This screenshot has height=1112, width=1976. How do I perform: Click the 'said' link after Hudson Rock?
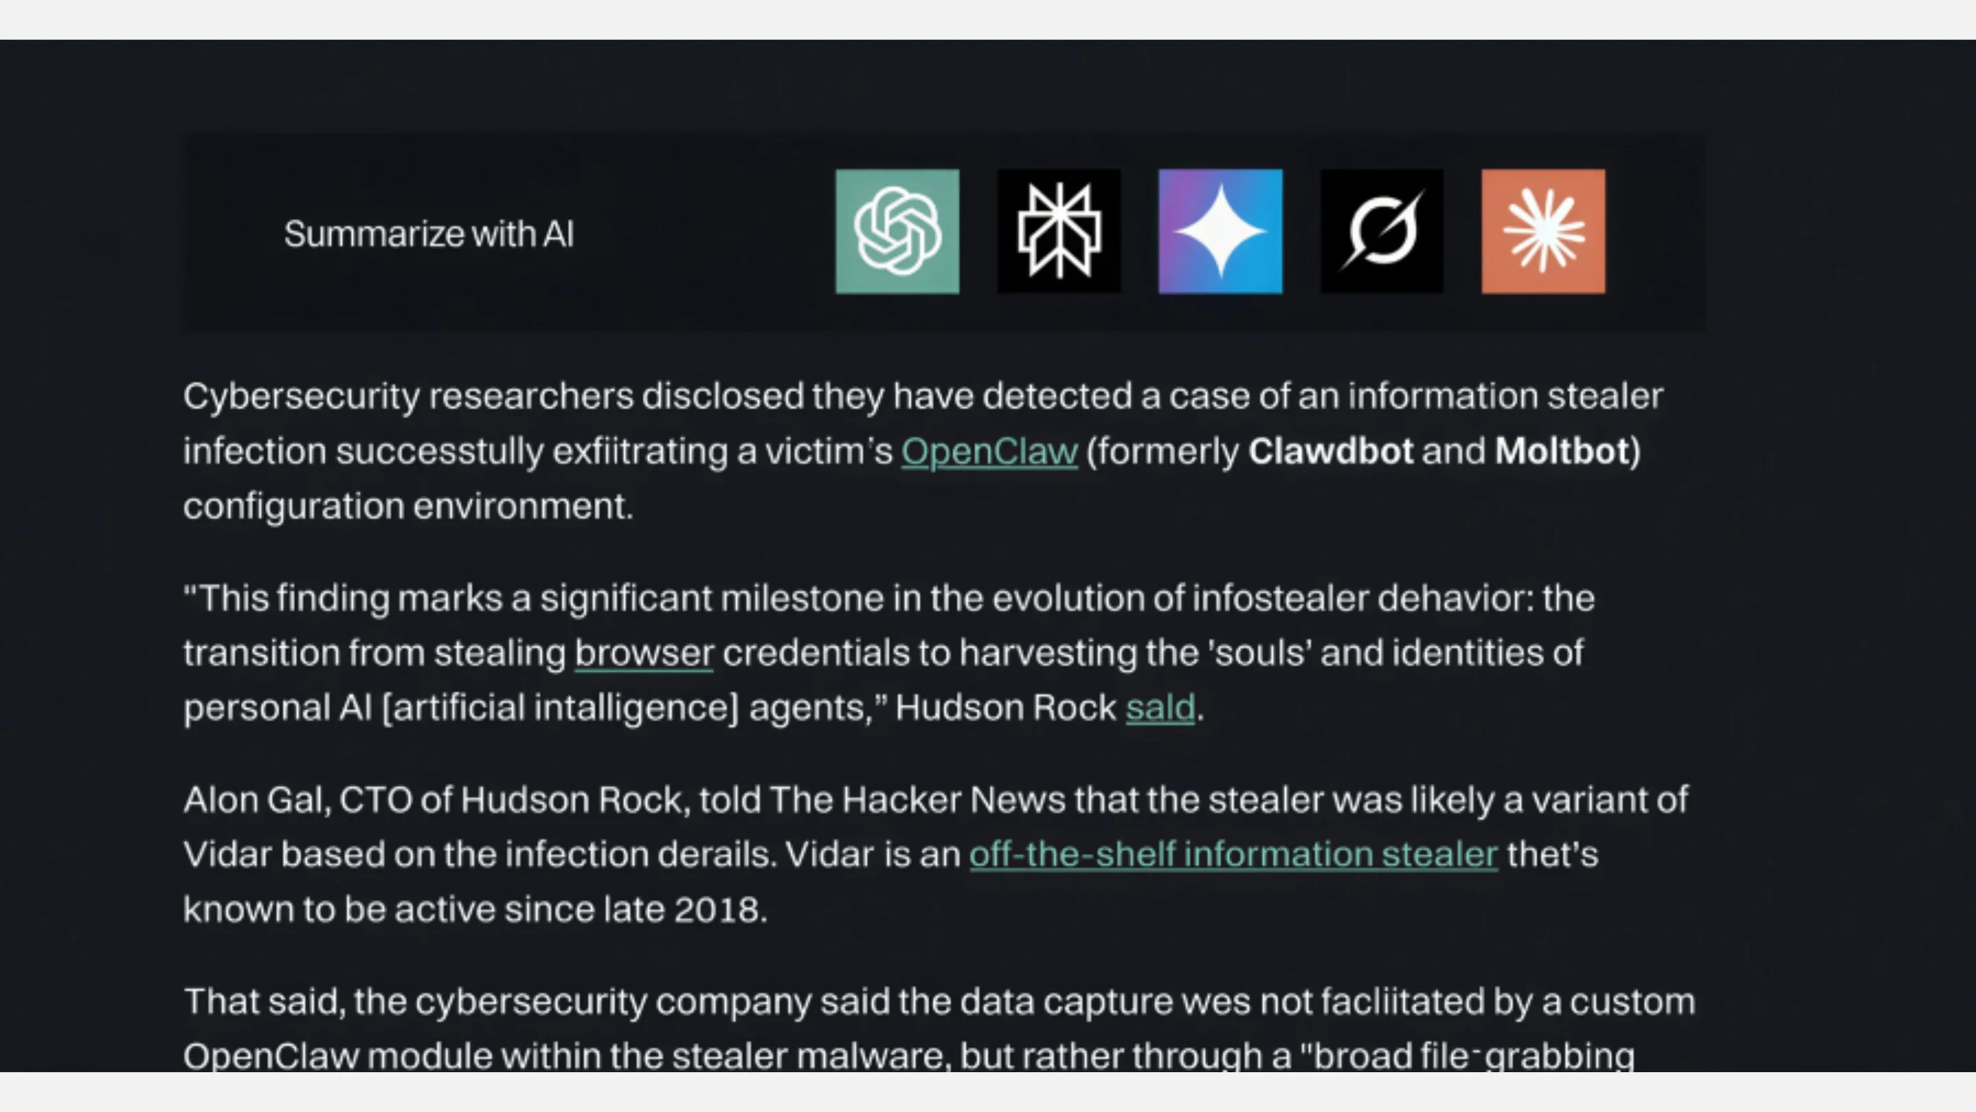[x=1160, y=708]
